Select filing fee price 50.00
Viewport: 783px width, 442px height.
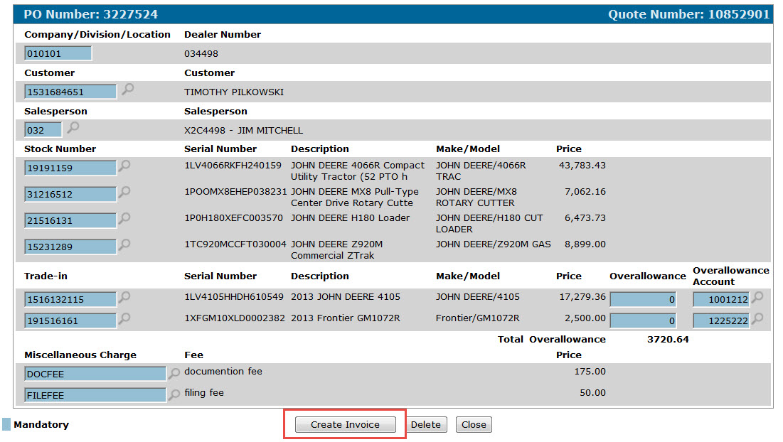(592, 393)
